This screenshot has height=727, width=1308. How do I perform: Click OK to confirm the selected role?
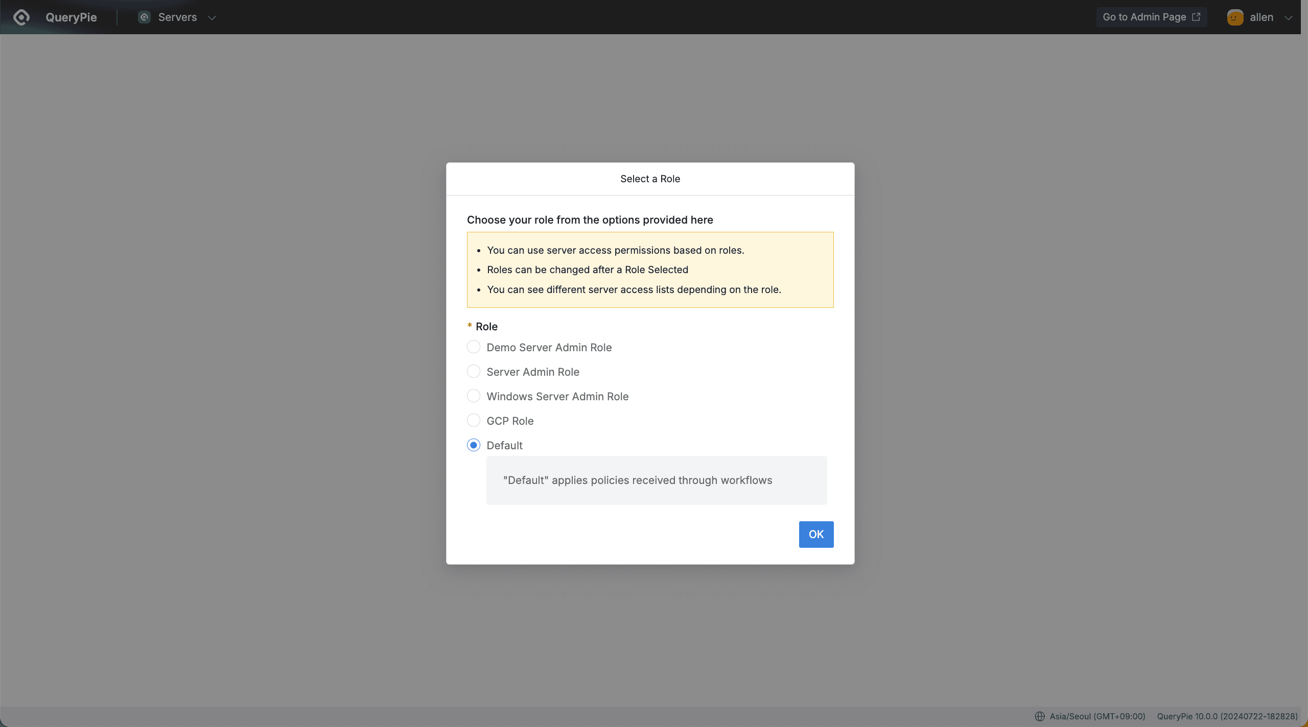click(x=815, y=534)
